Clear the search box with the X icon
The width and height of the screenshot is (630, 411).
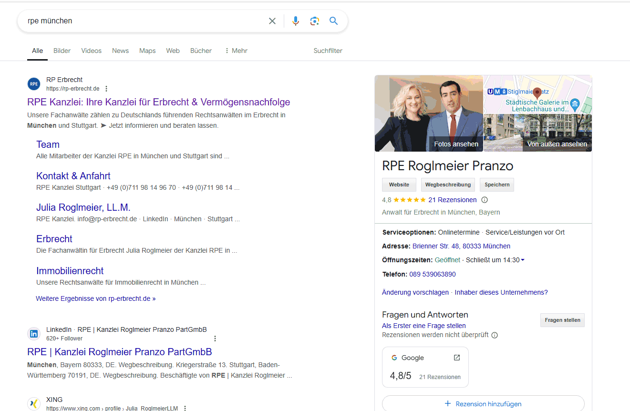pos(272,21)
